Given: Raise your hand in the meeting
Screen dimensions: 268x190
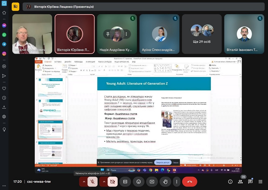Looking at the screenshot, I should click(x=165, y=181).
